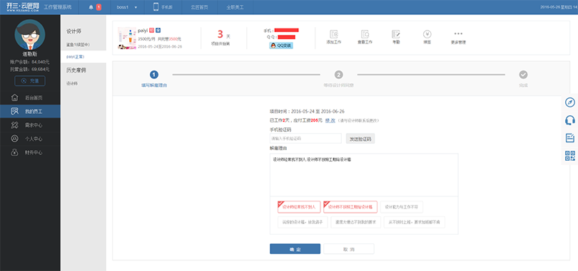Click the 取消 cancel button
Screen dimensions: 578x271
coord(349,249)
